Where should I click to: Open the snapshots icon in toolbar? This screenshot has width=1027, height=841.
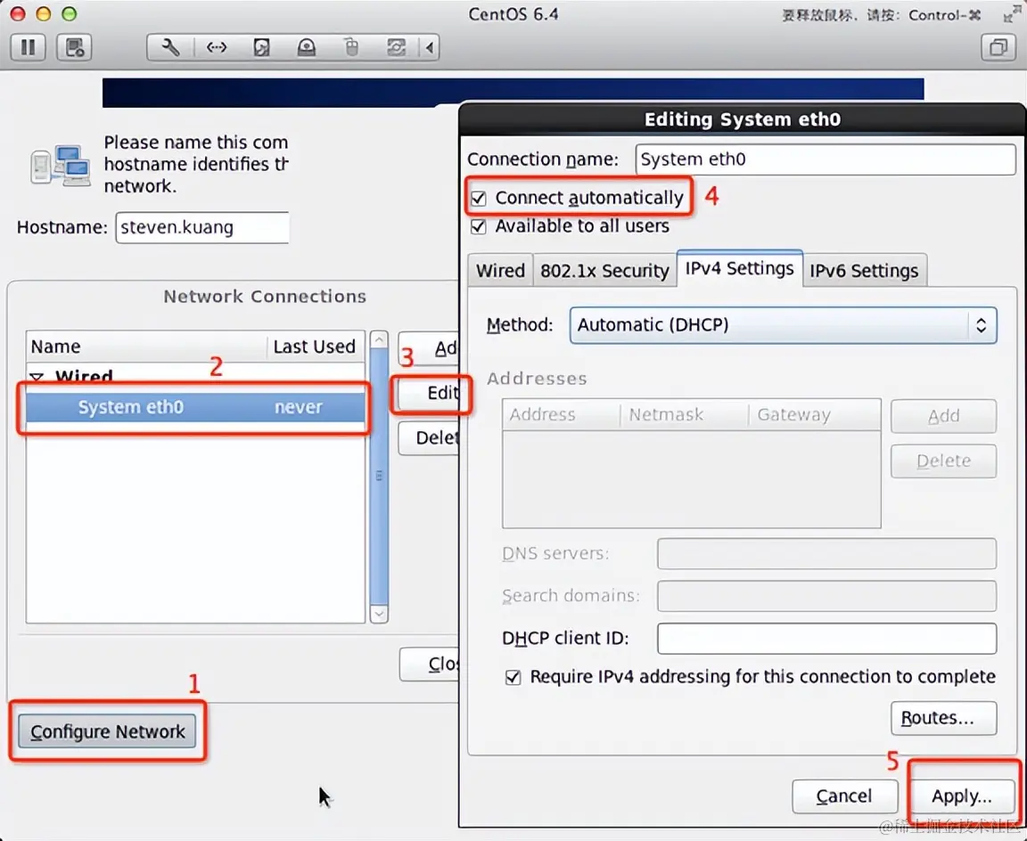tap(74, 47)
